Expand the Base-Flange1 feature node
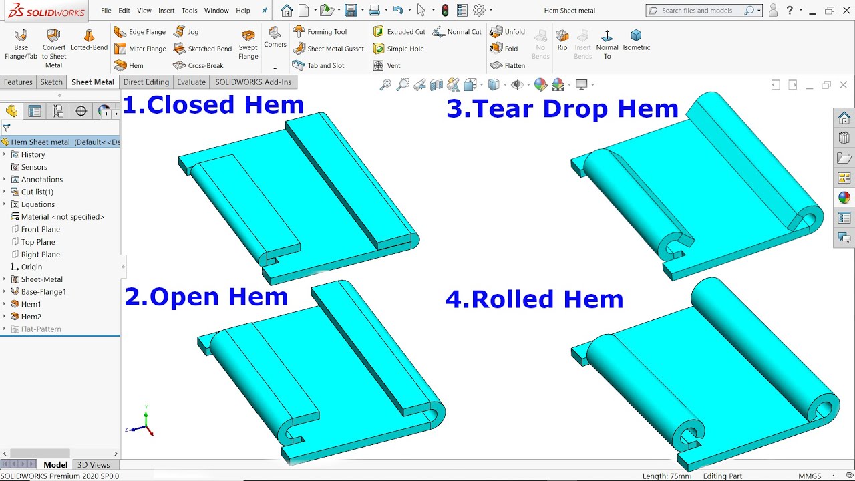The height and width of the screenshot is (481, 855). (x=5, y=292)
